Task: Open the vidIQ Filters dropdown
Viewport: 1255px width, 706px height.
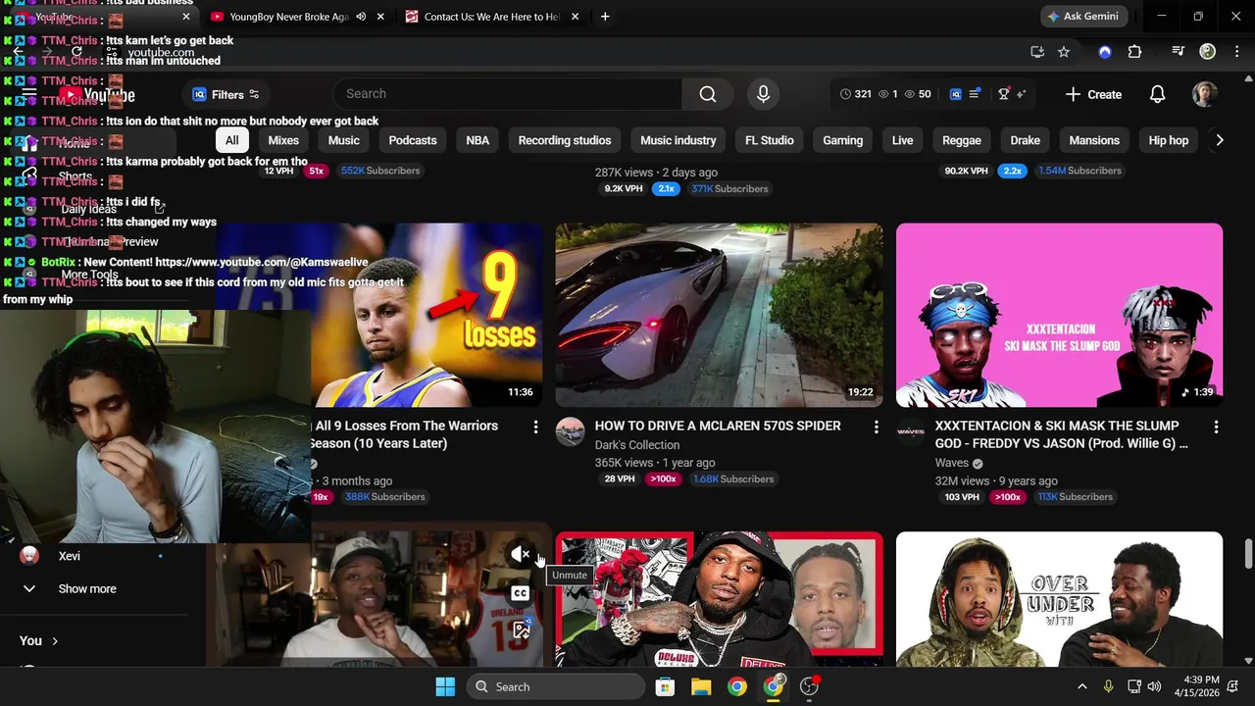Action: click(226, 94)
